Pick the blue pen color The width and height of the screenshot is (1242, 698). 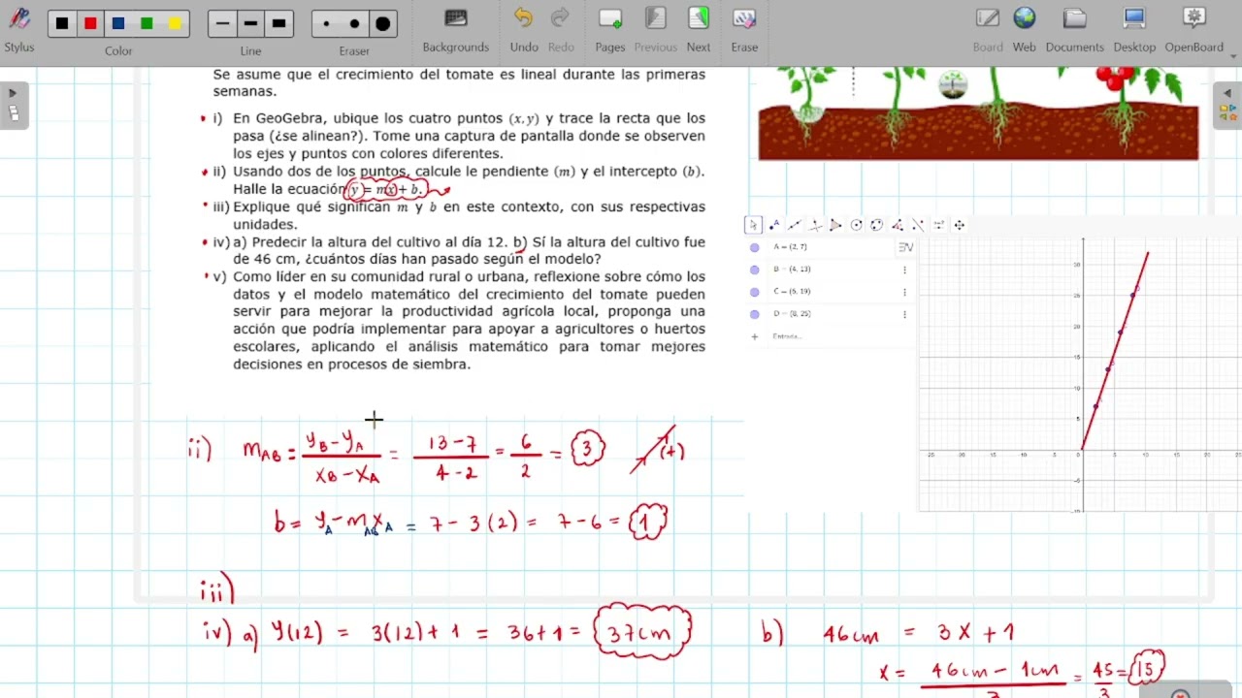(118, 23)
